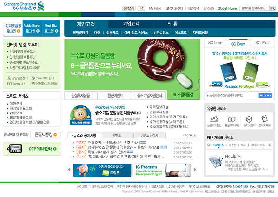Image resolution: width=278 pixels, height=197 pixels.
Task: Click the 큰글씨뱅킹 button
Action: click(46, 135)
